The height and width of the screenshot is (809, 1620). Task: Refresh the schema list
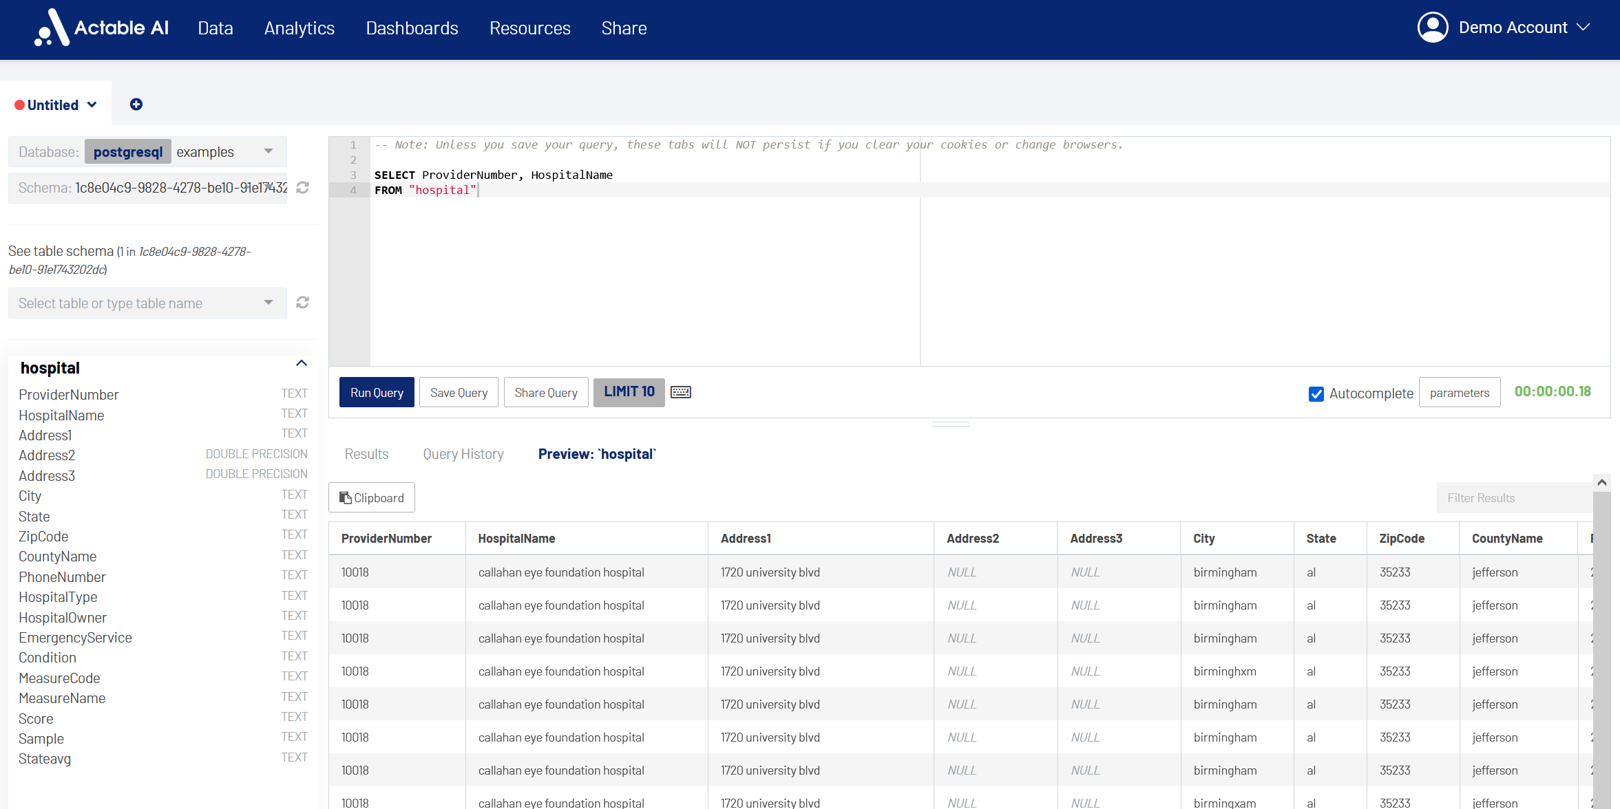tap(302, 188)
